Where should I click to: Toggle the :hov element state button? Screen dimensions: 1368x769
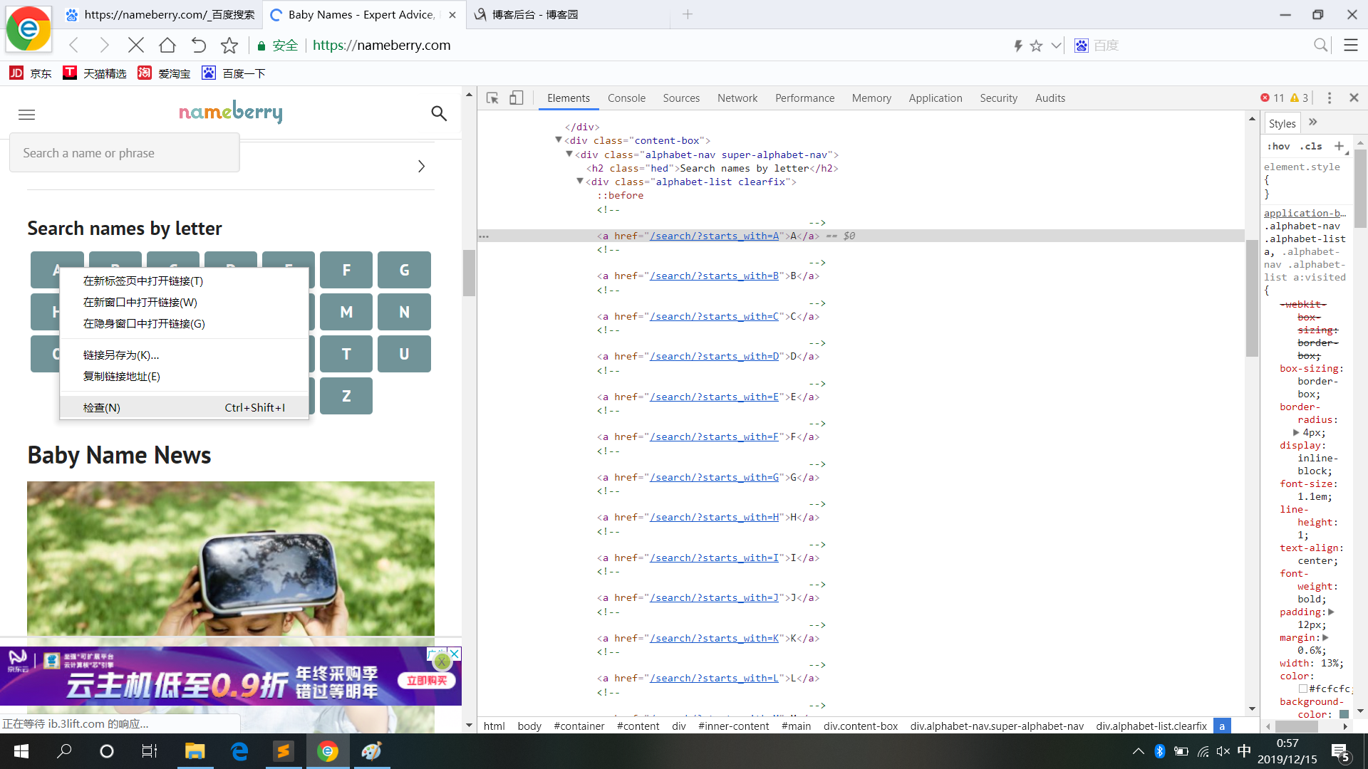[1278, 146]
